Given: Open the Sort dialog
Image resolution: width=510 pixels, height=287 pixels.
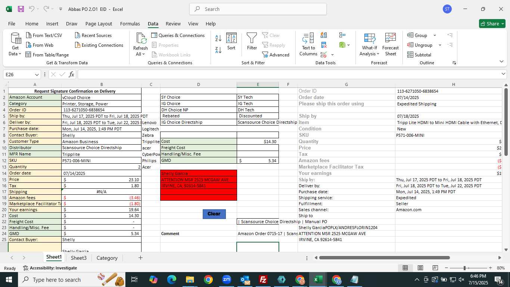Looking at the screenshot, I should 231,42.
